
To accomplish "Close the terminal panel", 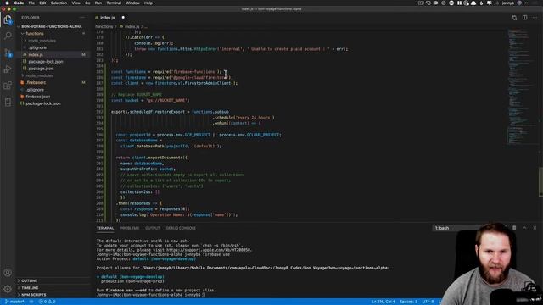I will [x=535, y=228].
